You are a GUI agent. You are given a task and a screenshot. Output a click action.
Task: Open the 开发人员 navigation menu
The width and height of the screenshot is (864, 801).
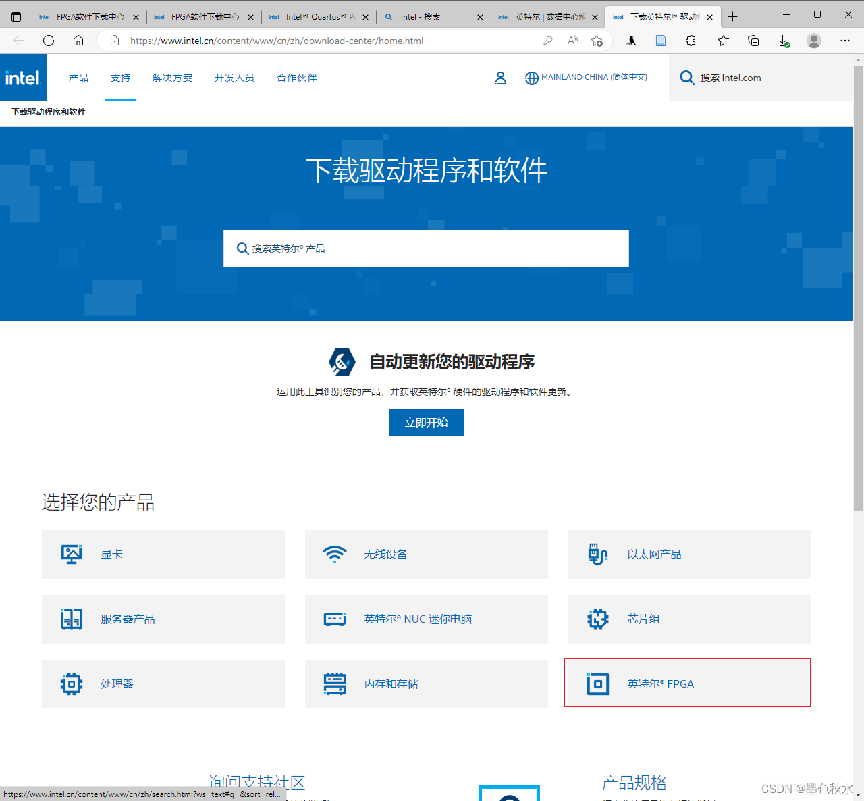pyautogui.click(x=234, y=78)
